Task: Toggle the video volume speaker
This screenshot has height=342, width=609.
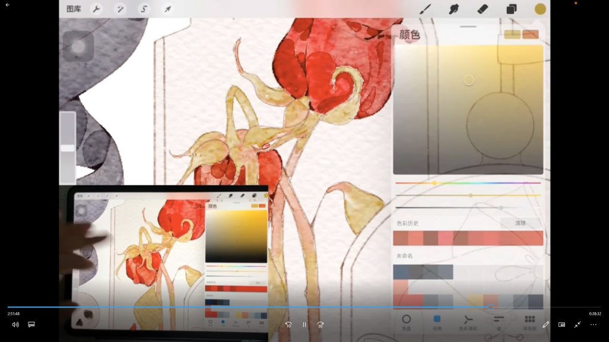Action: tap(15, 325)
